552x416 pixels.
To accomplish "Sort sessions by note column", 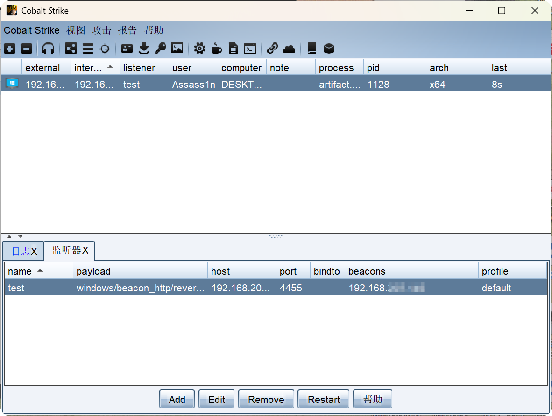I will click(291, 68).
